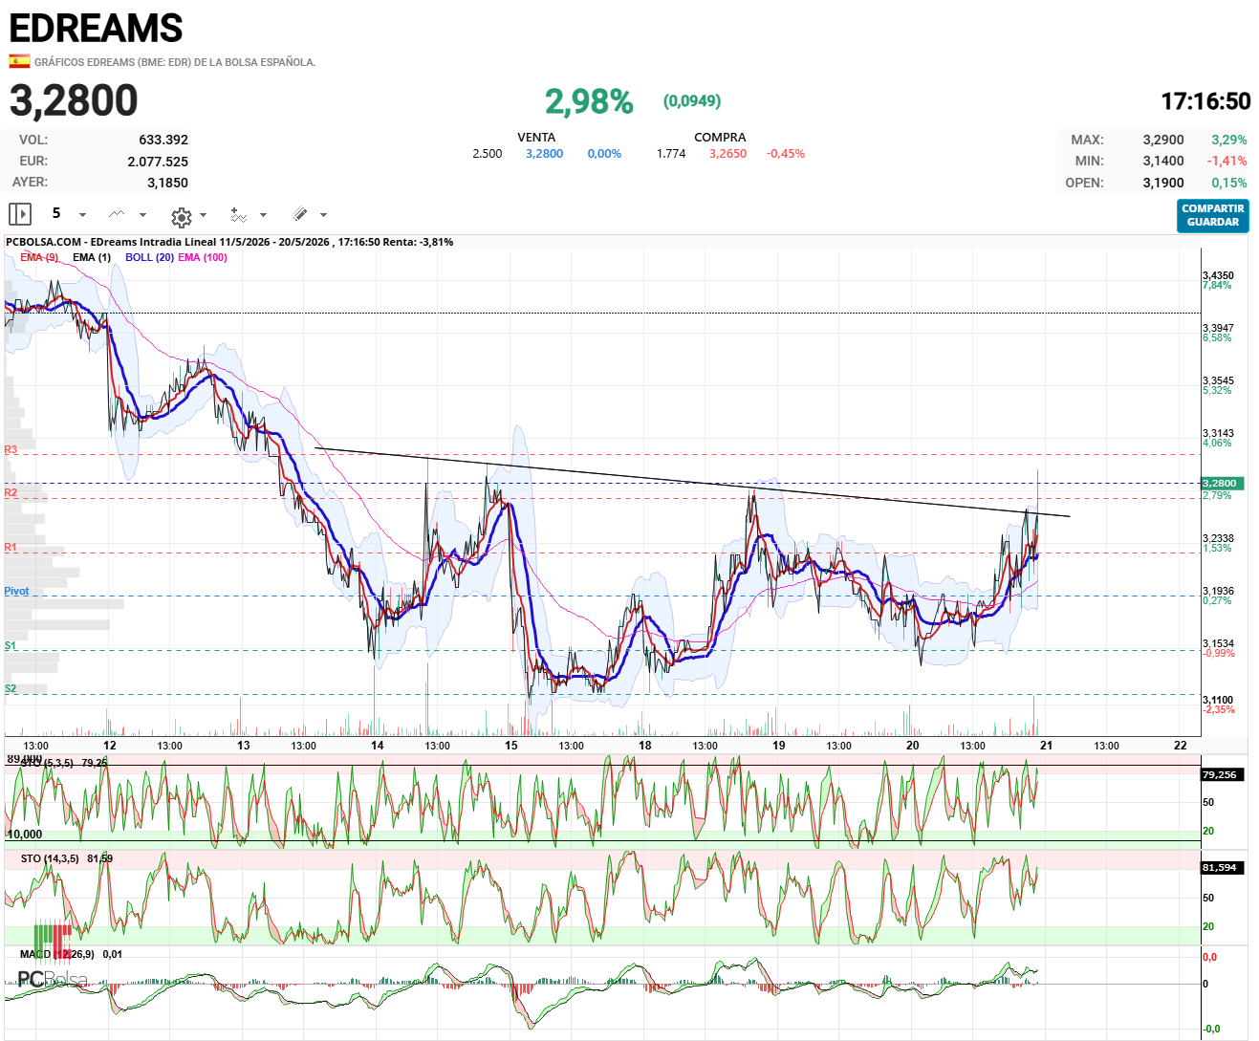Click the large 3,2800 current price

coord(74,100)
